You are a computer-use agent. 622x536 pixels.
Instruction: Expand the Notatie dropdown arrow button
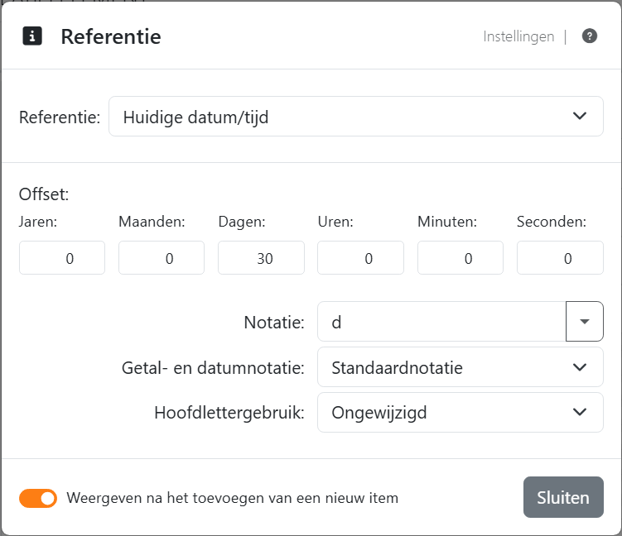pyautogui.click(x=584, y=322)
